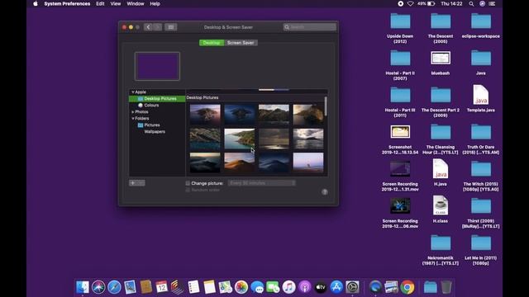Select the H.java file on desktop
Screen dimensions: 529x297
point(441,172)
